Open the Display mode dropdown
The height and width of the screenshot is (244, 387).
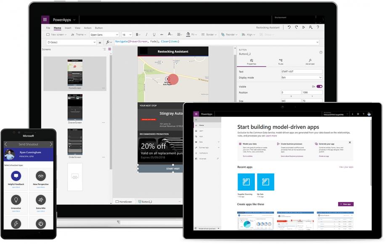click(301, 77)
